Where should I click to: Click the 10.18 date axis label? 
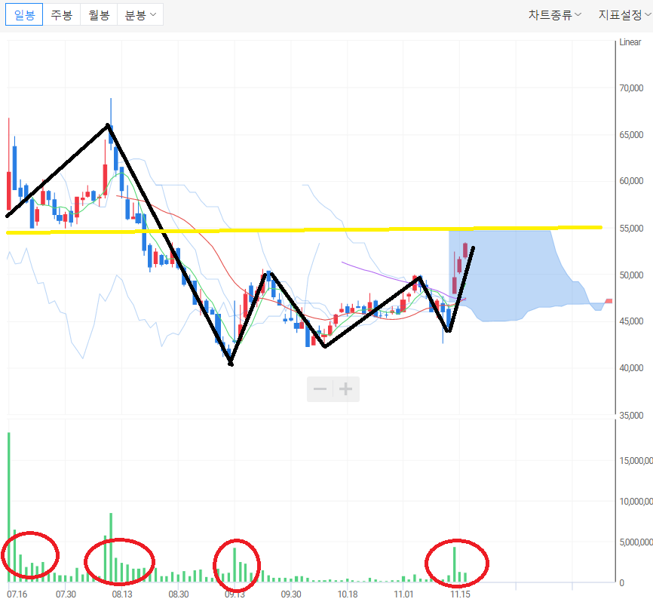(x=348, y=594)
